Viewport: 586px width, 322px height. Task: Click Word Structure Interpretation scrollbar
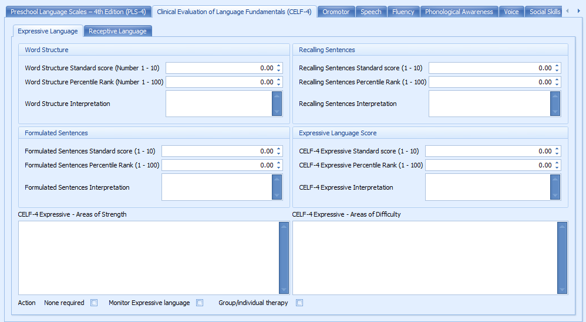point(277,104)
